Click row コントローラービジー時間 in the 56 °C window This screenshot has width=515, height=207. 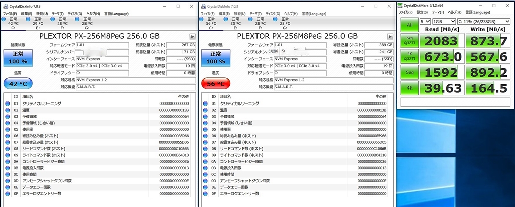point(298,162)
